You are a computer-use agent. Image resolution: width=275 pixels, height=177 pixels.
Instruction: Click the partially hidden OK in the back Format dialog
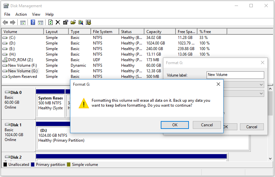pyautogui.click(x=230, y=127)
